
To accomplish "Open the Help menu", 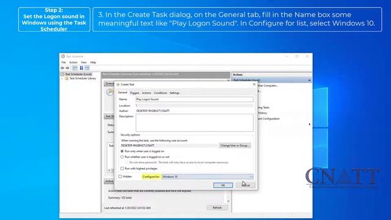I will pyautogui.click(x=93, y=62).
